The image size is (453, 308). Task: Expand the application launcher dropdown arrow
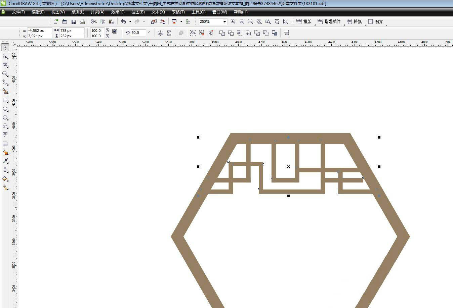click(x=181, y=21)
